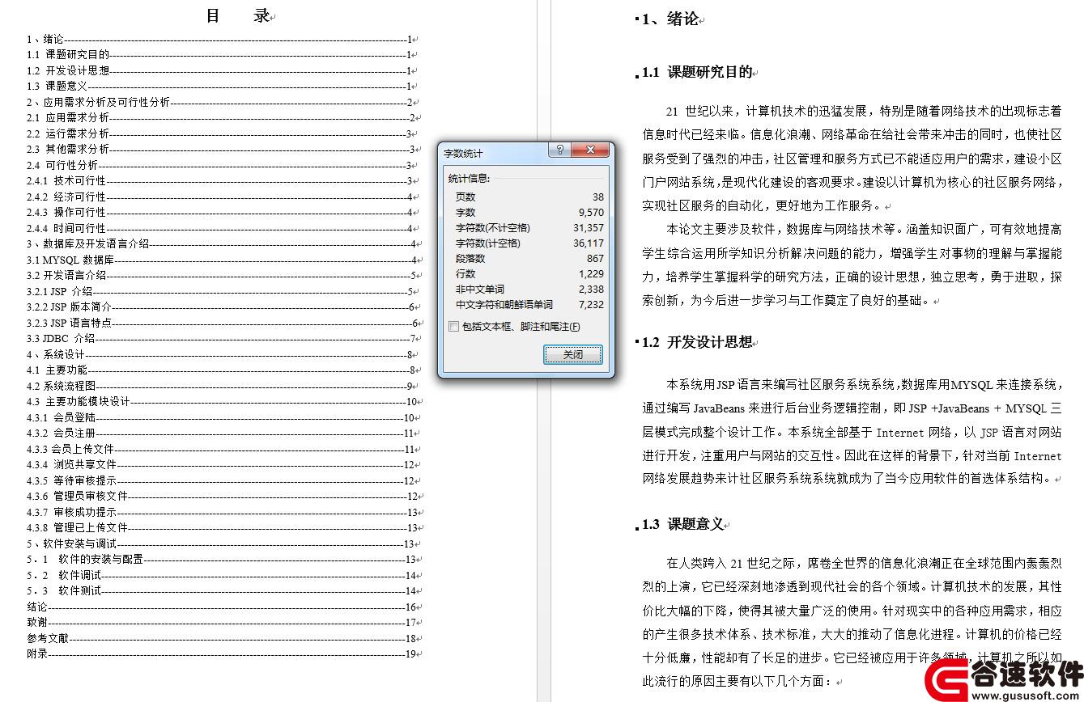
Task: Open TOC entry 5.3 软件测试
Action: (x=224, y=591)
